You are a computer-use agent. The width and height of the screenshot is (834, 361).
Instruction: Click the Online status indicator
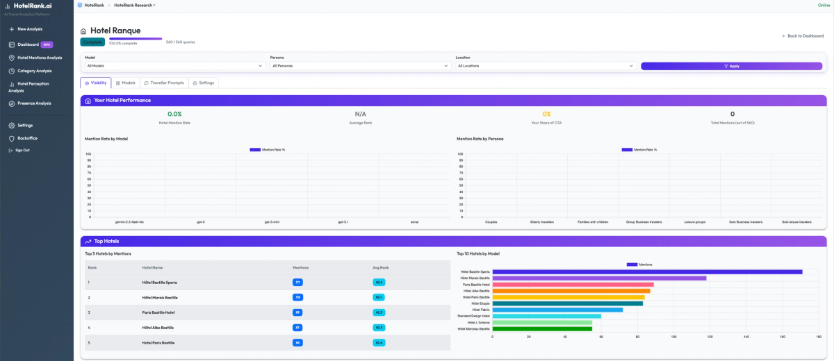coord(824,5)
